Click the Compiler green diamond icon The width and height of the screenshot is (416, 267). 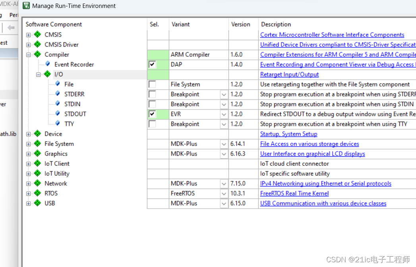(x=38, y=54)
